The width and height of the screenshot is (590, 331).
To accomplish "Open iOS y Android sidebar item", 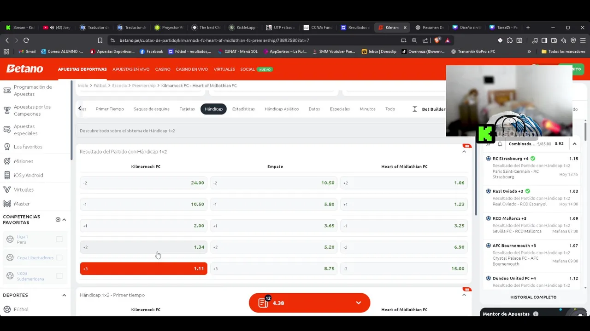I will point(28,175).
